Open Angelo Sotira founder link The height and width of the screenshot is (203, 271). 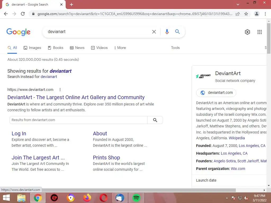tap(225, 161)
